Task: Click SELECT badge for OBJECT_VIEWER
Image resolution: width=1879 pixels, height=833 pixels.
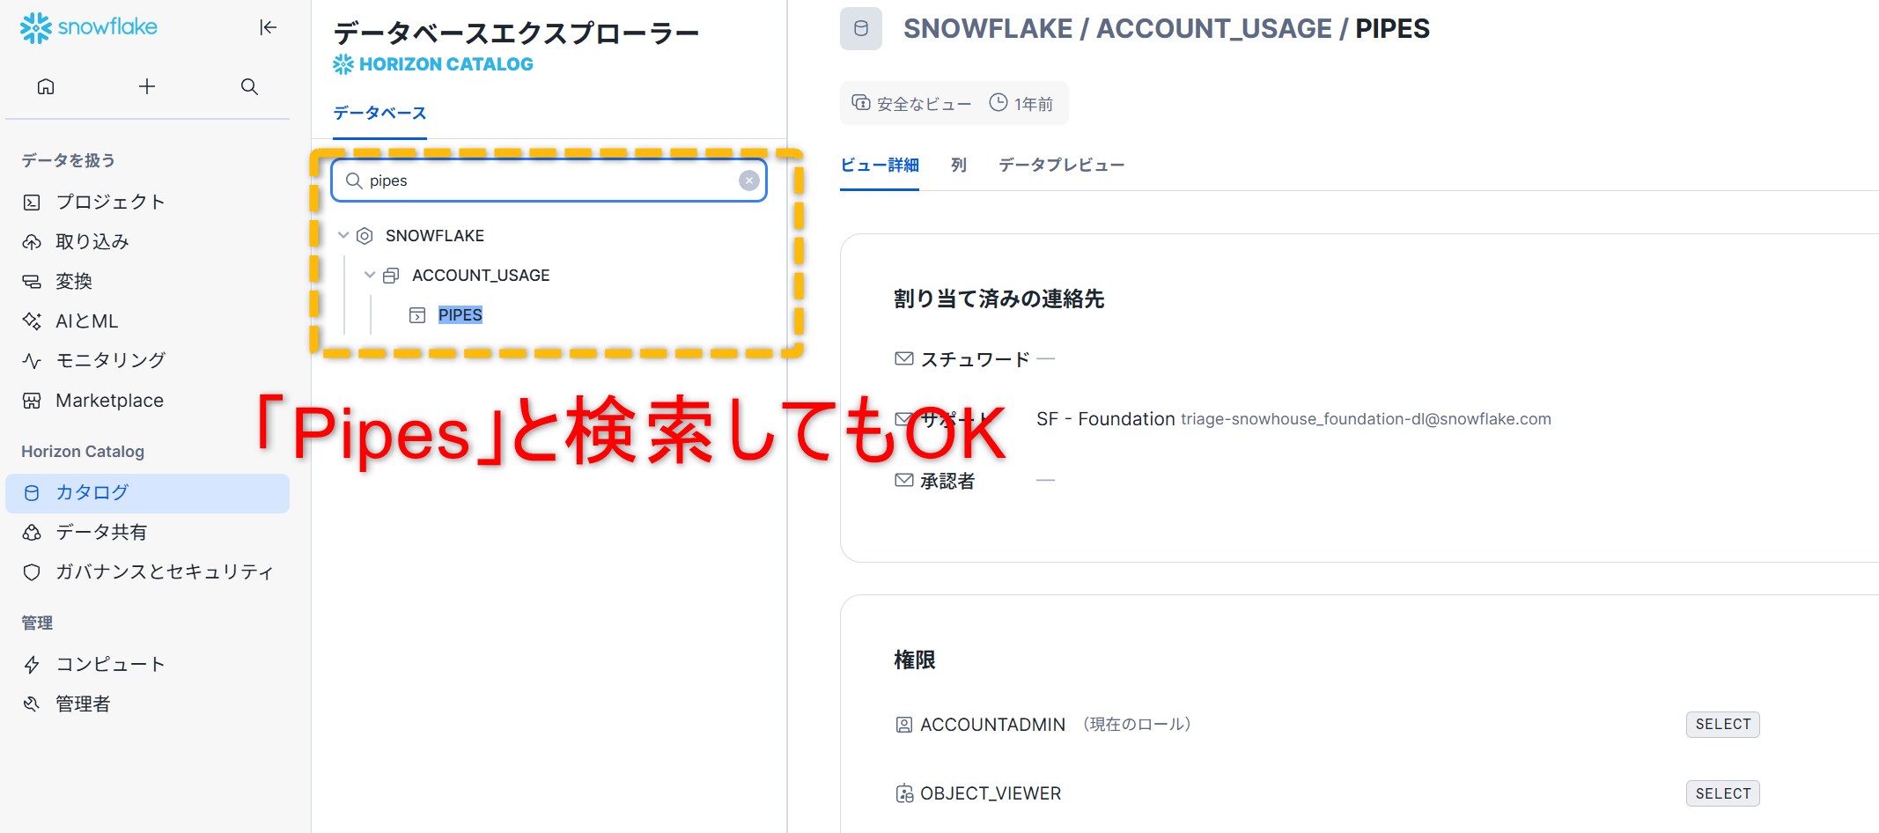Action: point(1722,793)
